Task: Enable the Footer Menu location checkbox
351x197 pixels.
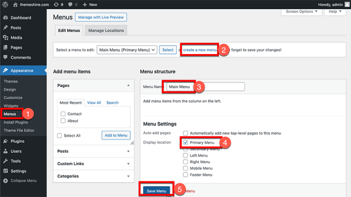Action: coord(186,175)
